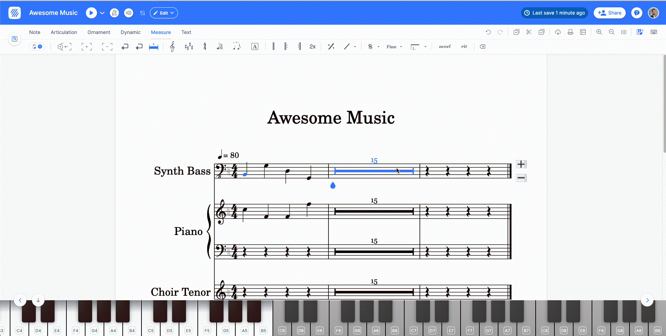Click the C4 piano key
666x336 pixels.
coord(19,323)
